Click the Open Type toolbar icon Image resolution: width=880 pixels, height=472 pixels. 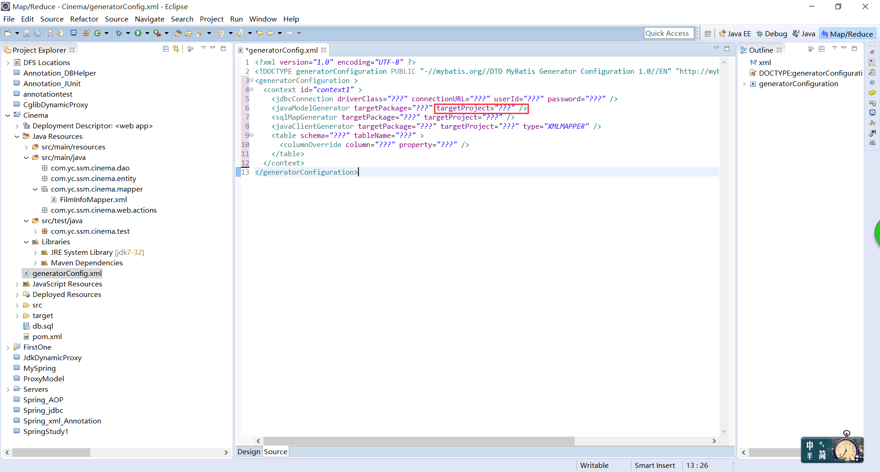(x=178, y=33)
